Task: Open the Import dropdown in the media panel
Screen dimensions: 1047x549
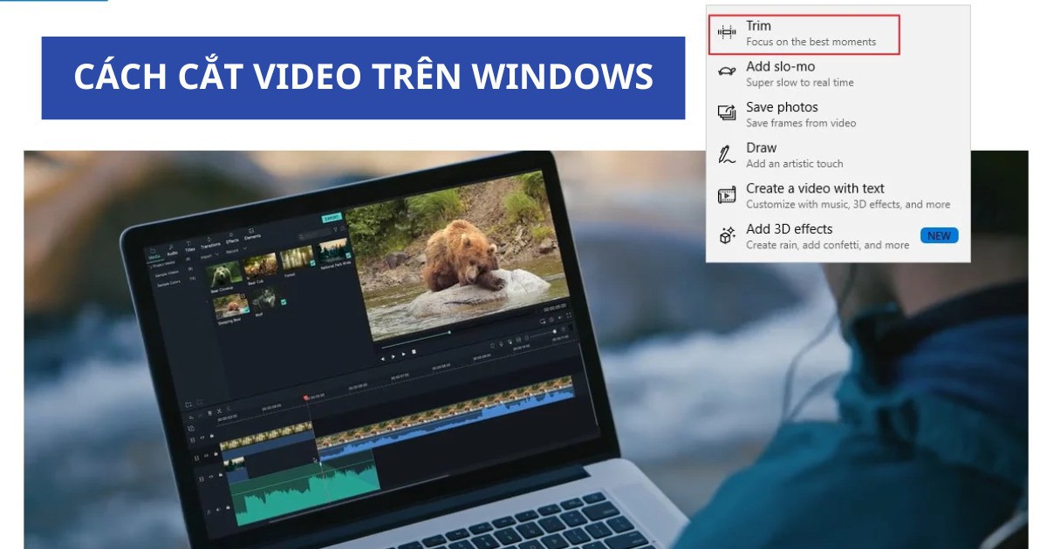Action: [x=209, y=254]
